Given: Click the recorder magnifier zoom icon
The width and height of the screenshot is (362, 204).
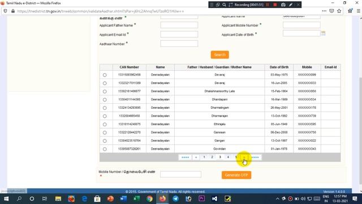Looking at the screenshot, I should pyautogui.click(x=224, y=5).
